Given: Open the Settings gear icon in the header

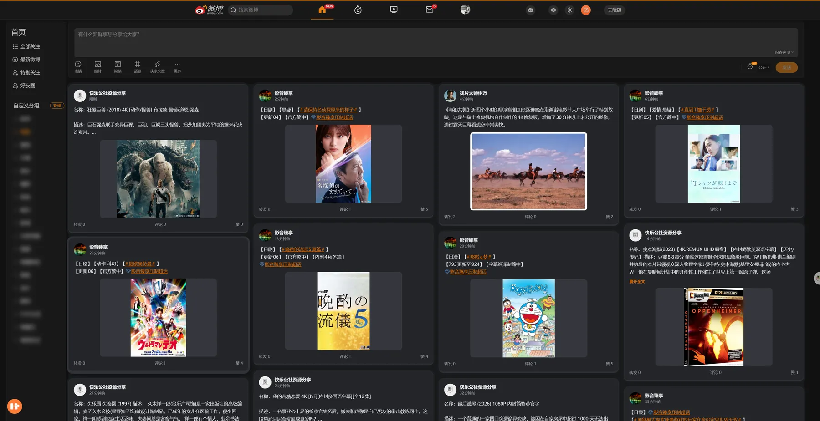Looking at the screenshot, I should (553, 10).
